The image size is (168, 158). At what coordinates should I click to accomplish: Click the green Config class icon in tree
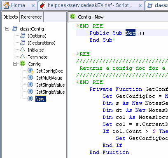pos(23,64)
